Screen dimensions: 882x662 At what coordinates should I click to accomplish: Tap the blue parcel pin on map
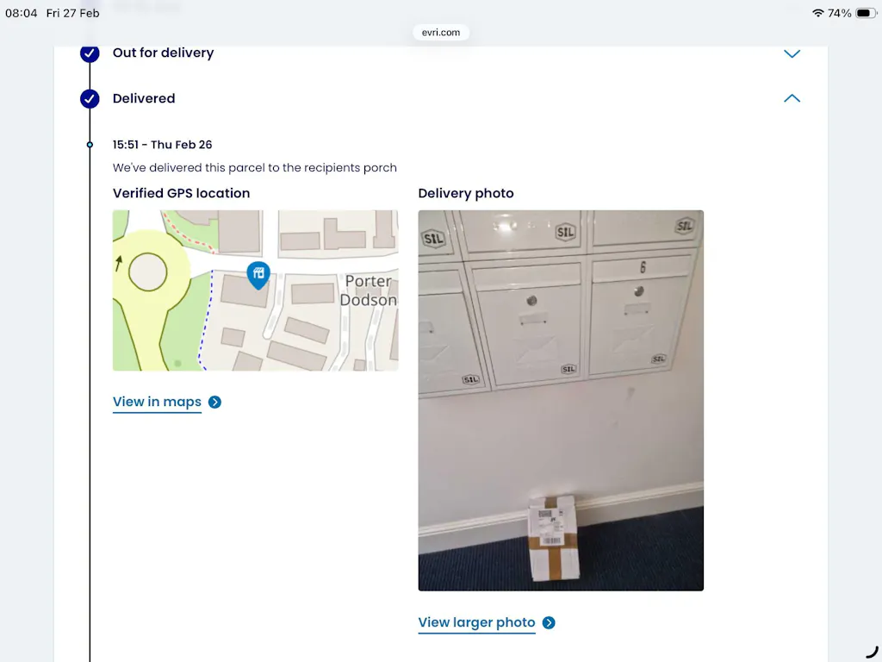(258, 275)
